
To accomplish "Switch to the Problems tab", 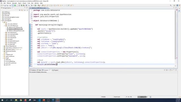I will tap(33, 70).
